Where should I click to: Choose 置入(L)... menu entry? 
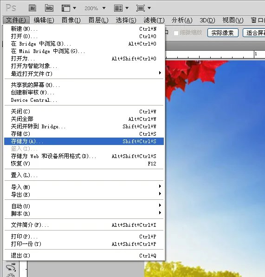(x=84, y=175)
